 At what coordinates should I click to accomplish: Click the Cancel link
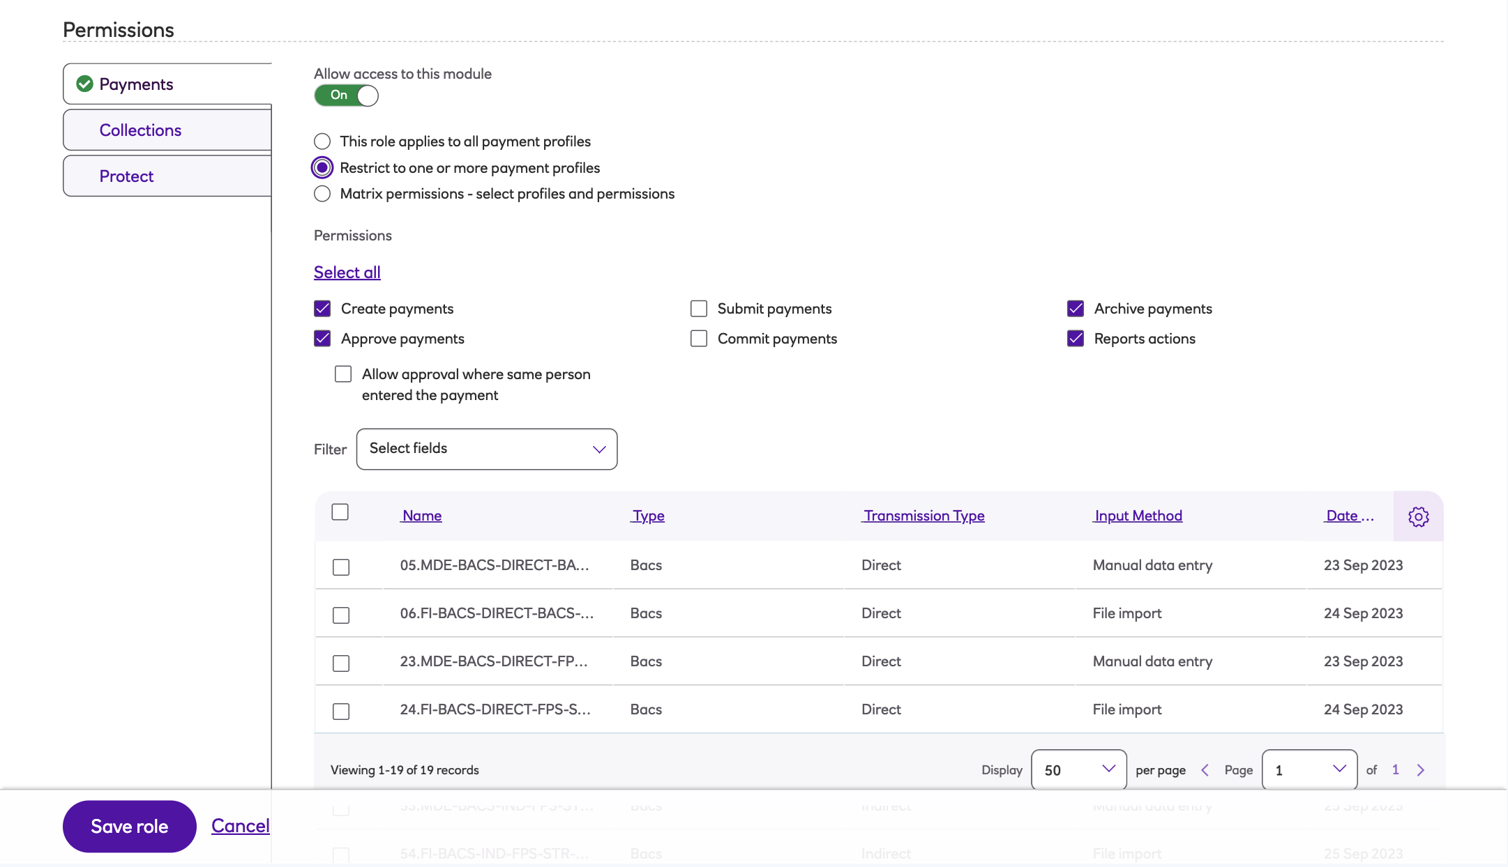(241, 827)
